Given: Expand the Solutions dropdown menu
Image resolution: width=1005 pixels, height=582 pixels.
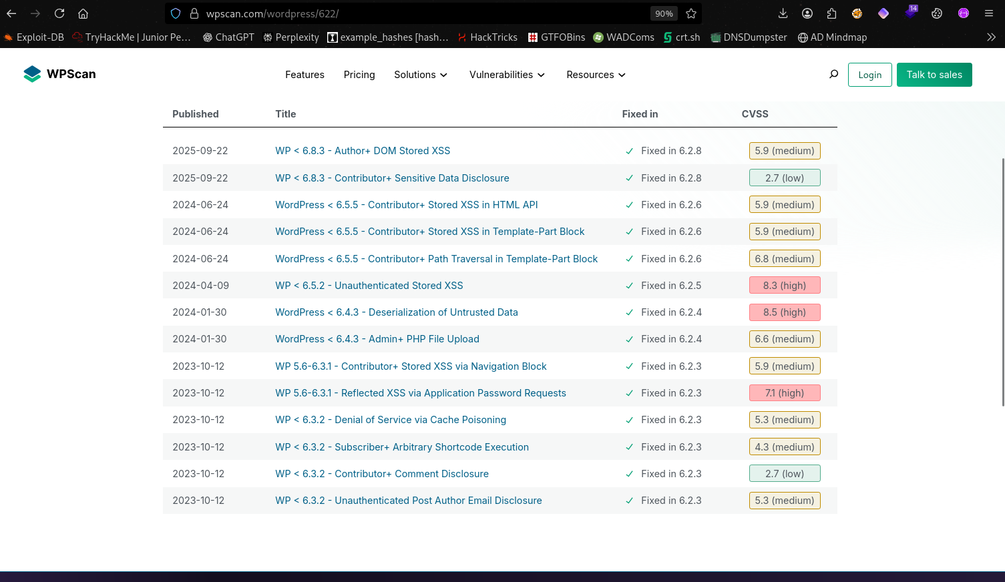Looking at the screenshot, I should click(x=420, y=75).
